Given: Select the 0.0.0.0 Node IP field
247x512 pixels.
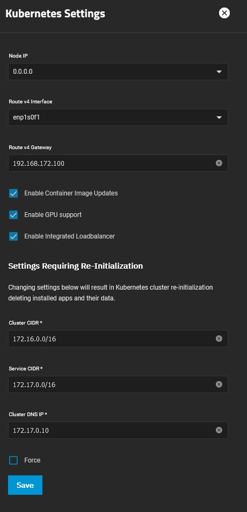Looking at the screenshot, I should 118,72.
